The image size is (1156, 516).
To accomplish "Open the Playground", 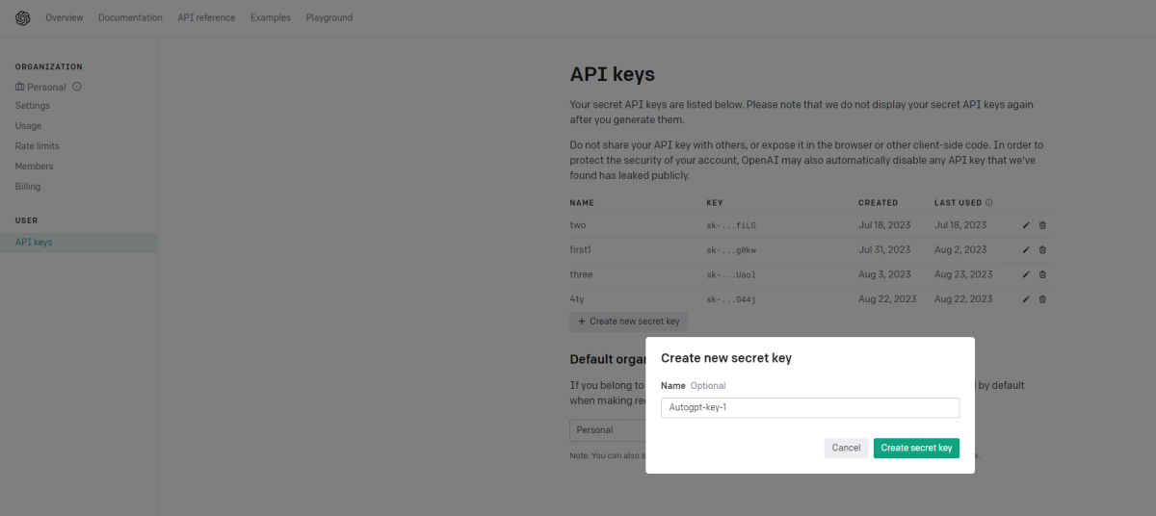I will [329, 18].
